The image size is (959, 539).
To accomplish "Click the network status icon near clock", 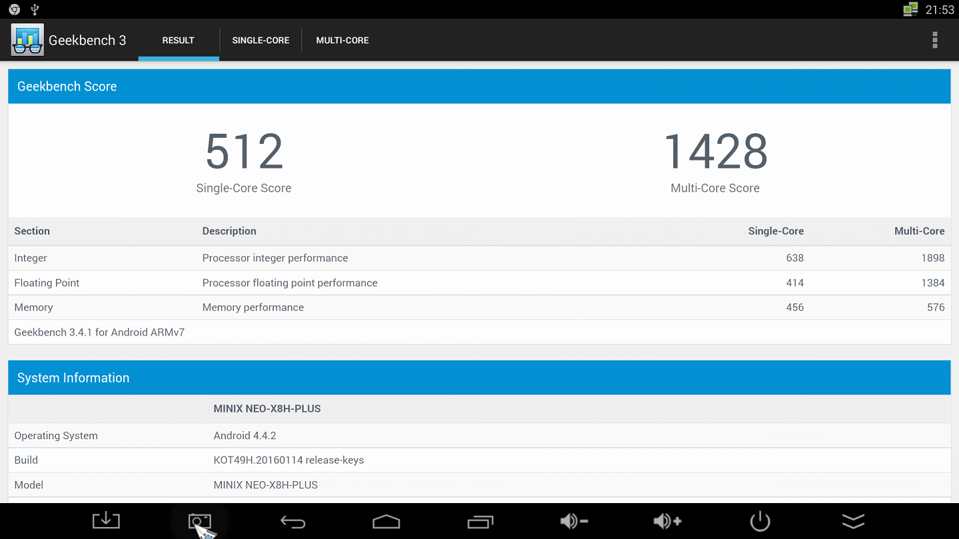I will (910, 9).
